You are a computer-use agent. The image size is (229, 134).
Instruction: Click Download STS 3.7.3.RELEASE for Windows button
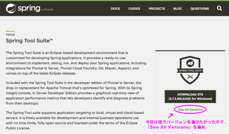pos(190,96)
